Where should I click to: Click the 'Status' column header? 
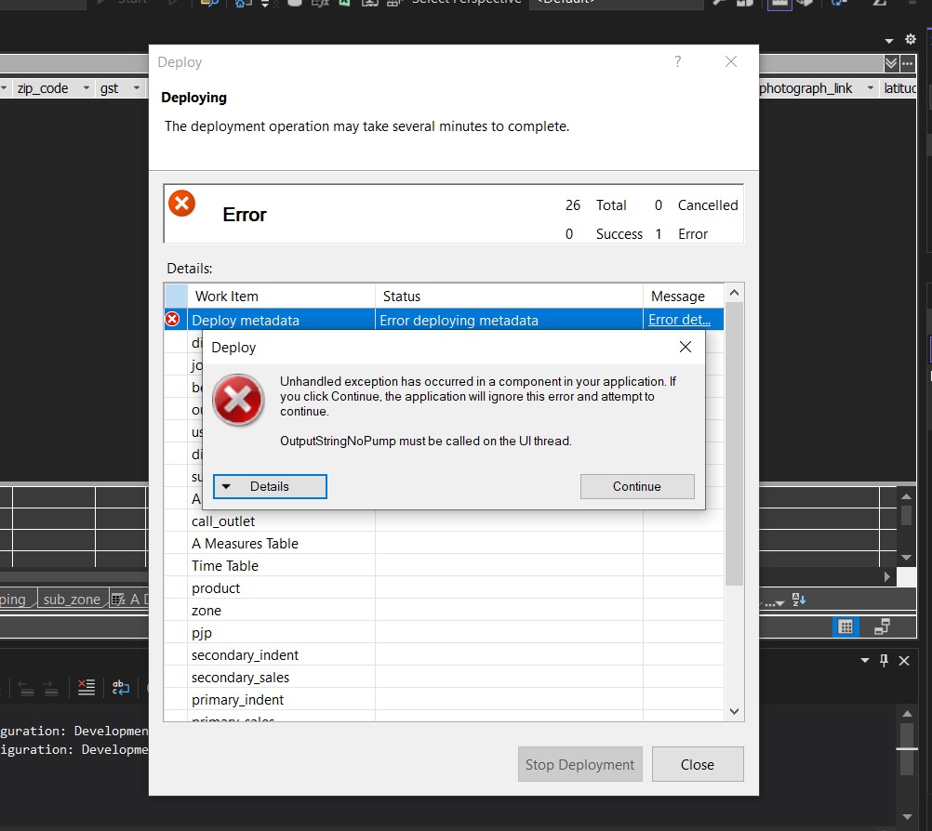pos(509,296)
